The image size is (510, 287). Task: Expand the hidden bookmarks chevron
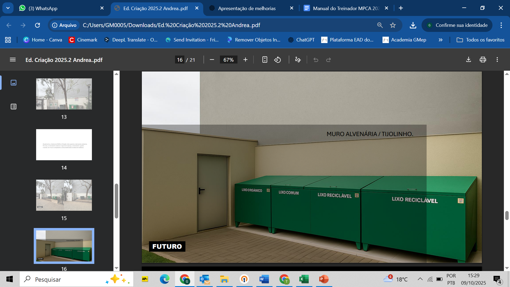point(441,40)
